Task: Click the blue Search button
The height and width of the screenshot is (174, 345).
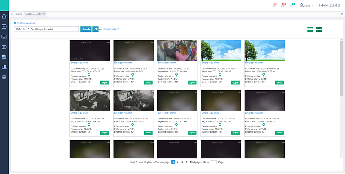Action: pos(86,29)
